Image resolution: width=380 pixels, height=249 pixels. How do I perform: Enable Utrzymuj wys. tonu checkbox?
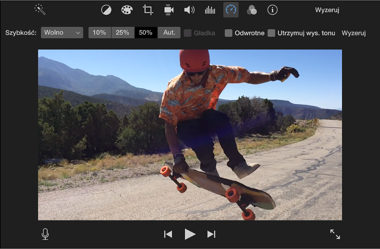coord(271,33)
